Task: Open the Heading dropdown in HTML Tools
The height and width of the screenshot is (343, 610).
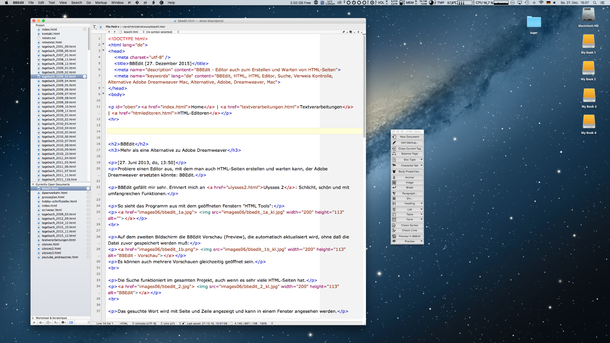Action: 407,204
